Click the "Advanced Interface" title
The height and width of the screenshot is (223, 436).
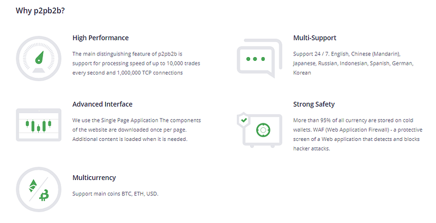(102, 104)
